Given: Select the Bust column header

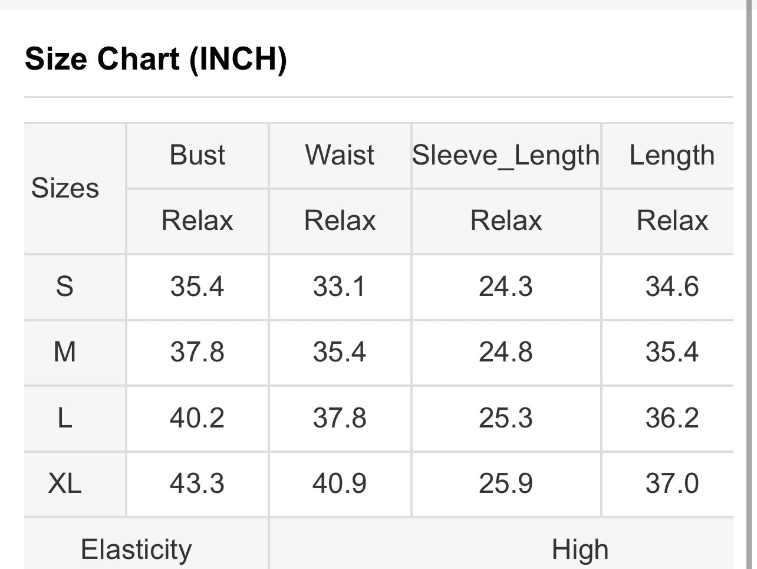Looking at the screenshot, I should [197, 156].
